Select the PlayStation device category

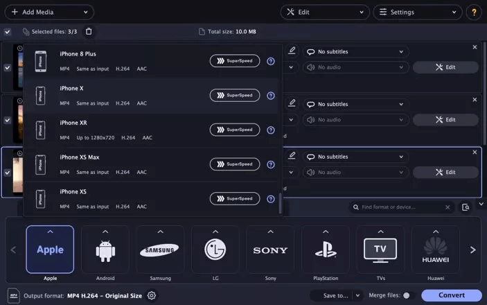tap(326, 250)
